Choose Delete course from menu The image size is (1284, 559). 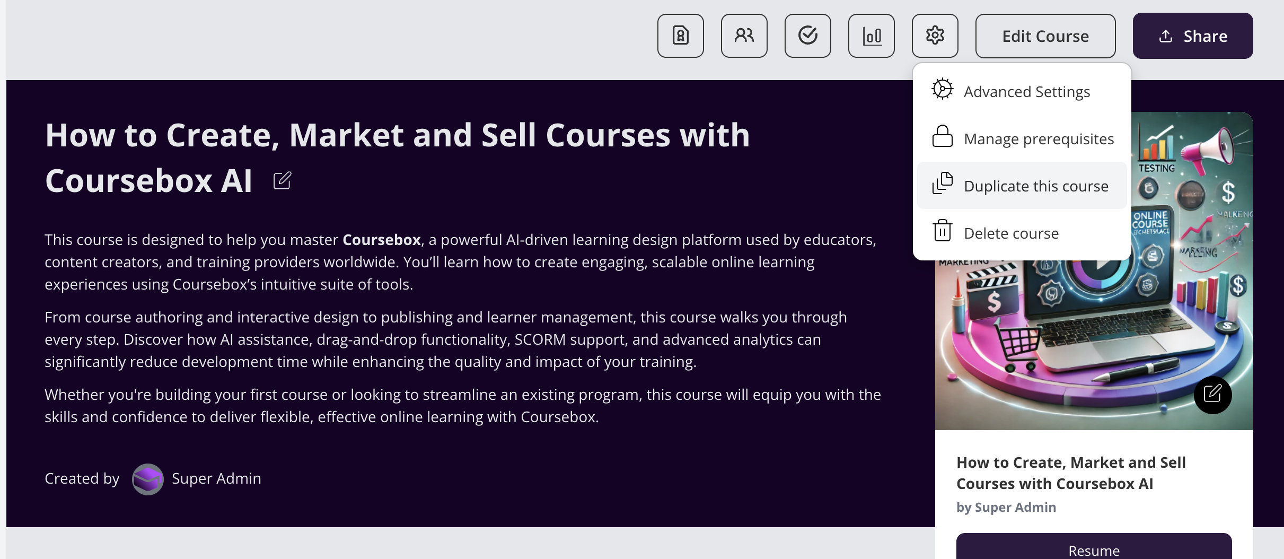[1011, 233]
